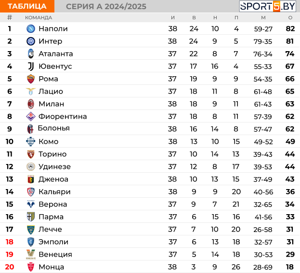Viewport: 300px width, 273px height.
Task: Click the КОМАНДА column header
Action: (39, 18)
